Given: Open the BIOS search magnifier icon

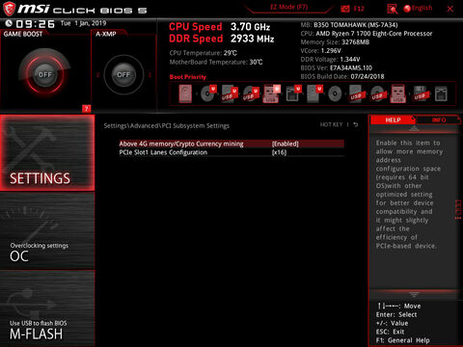Looking at the screenshot, I should [x=393, y=9].
